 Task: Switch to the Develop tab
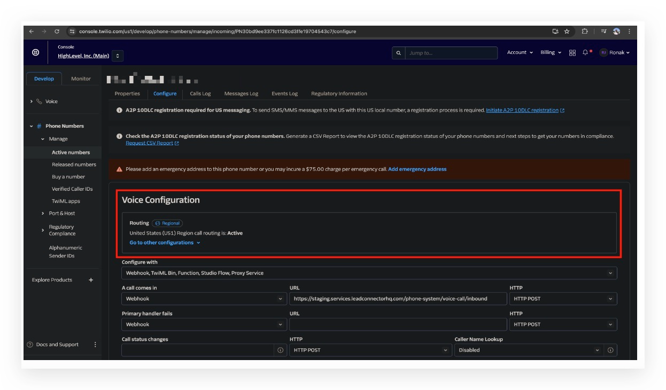tap(44, 79)
